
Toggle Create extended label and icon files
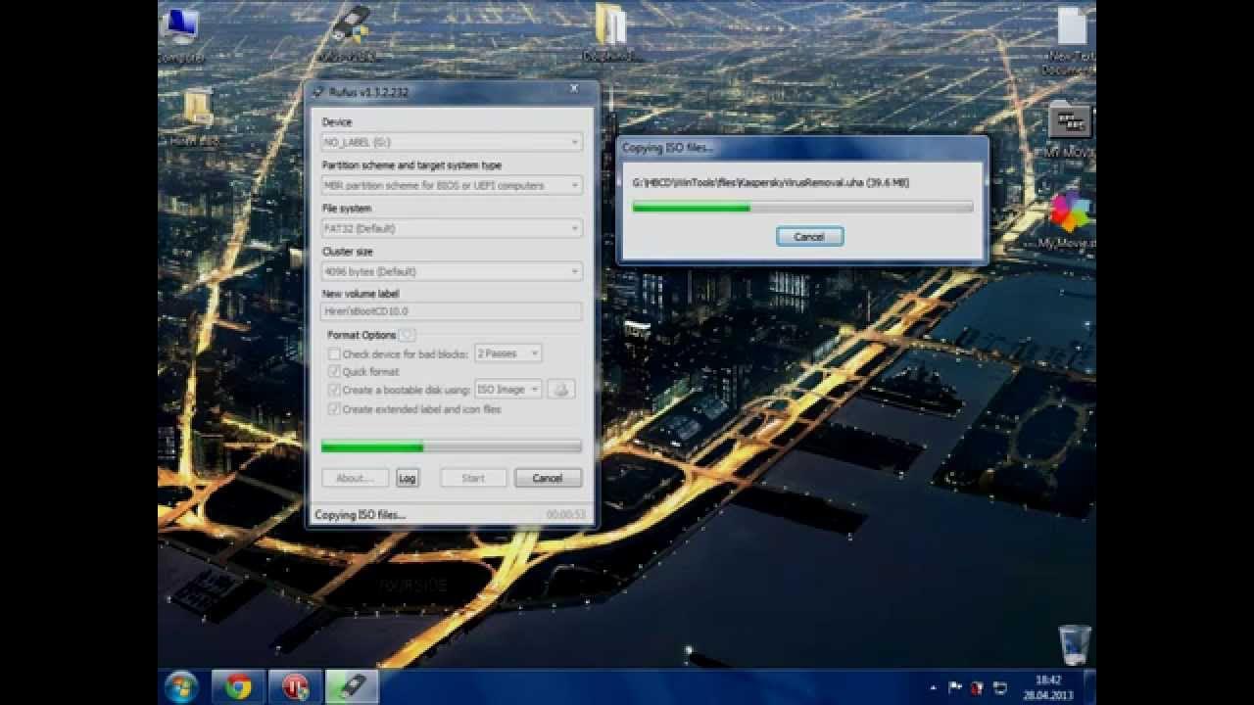[x=334, y=409]
